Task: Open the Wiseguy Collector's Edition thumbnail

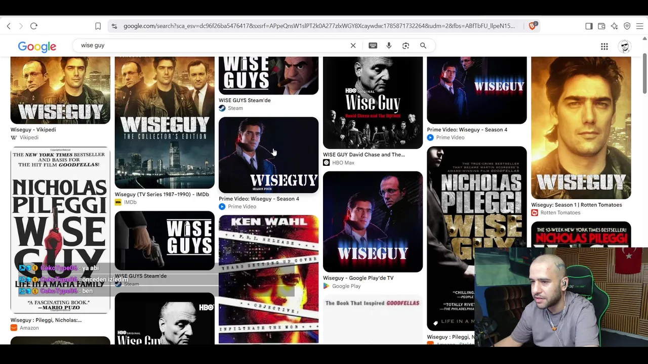Action: [165, 122]
